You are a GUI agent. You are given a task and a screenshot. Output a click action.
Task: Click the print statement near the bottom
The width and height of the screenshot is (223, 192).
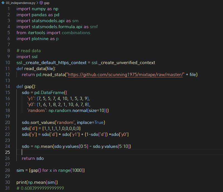[x=20, y=182]
